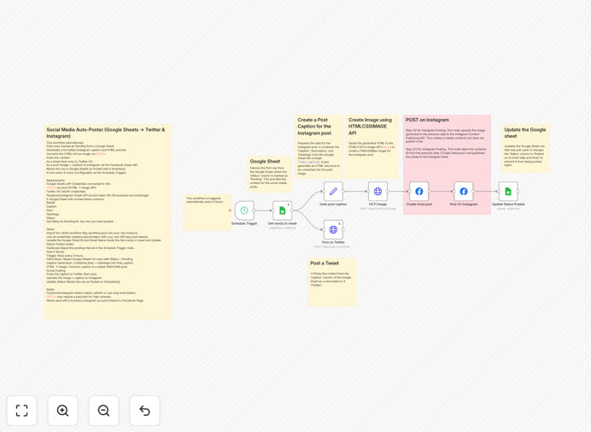Select the Update Status Posted sheets node
The height and width of the screenshot is (432, 591).
pyautogui.click(x=508, y=192)
